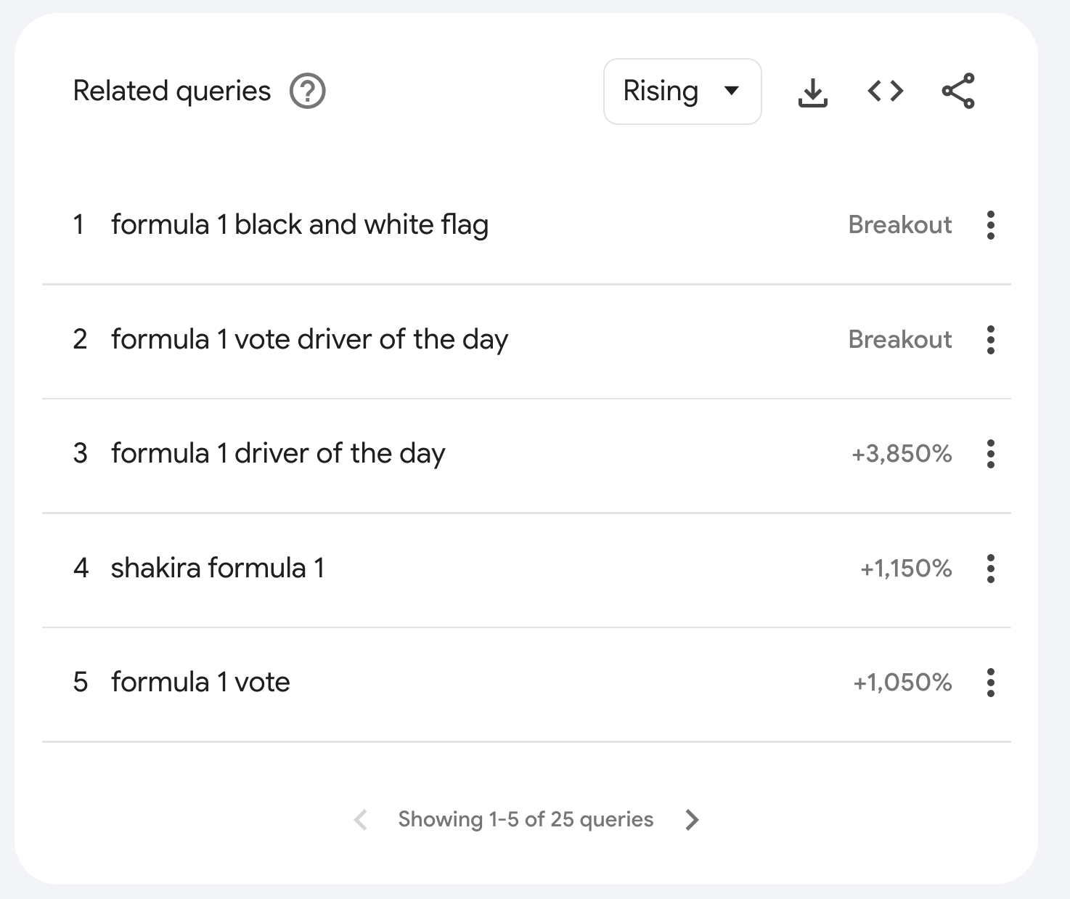Open the Rising sort dropdown
This screenshot has width=1070, height=899.
(x=682, y=91)
